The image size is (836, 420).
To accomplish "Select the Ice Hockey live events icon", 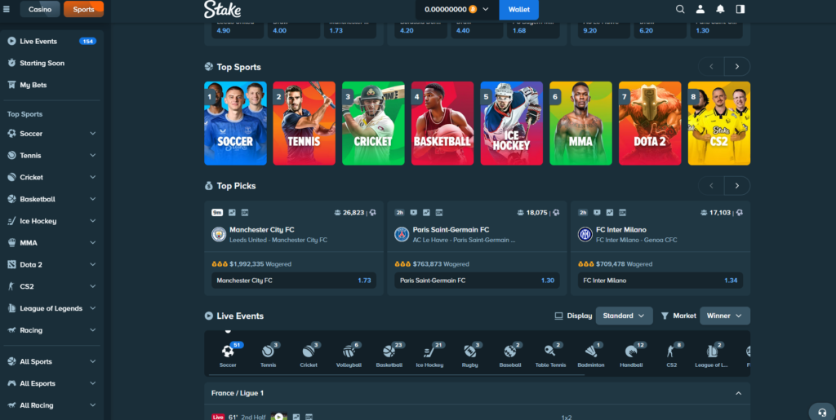I will click(x=429, y=354).
